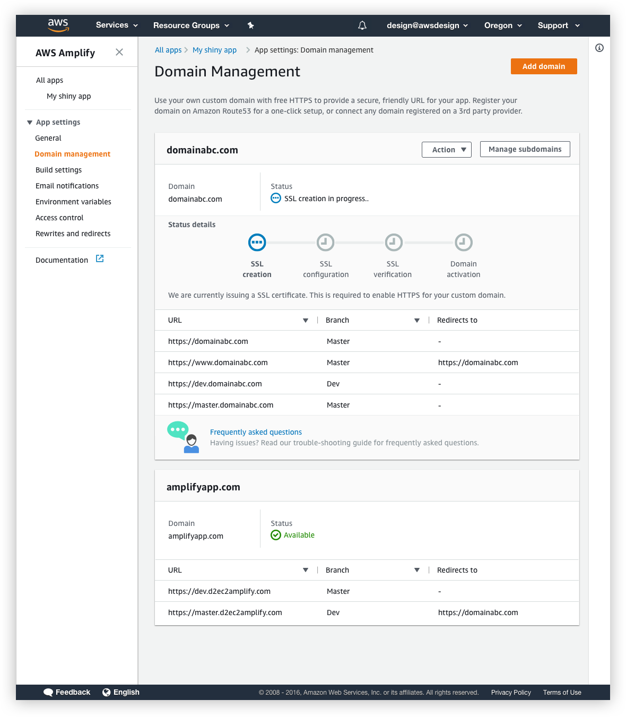Click the pin shortcut icon in navbar
Viewport: 626px width, 717px height.
tap(251, 25)
